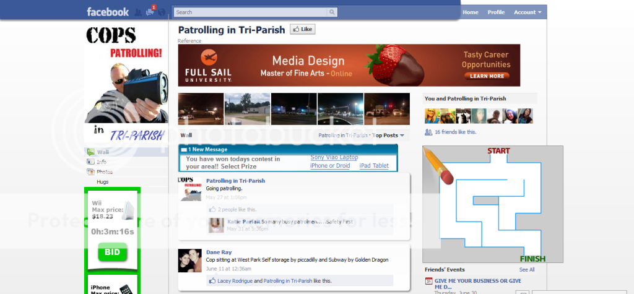The height and width of the screenshot is (294, 634).
Task: Select the Wall sidebar tab
Action: pyautogui.click(x=103, y=152)
